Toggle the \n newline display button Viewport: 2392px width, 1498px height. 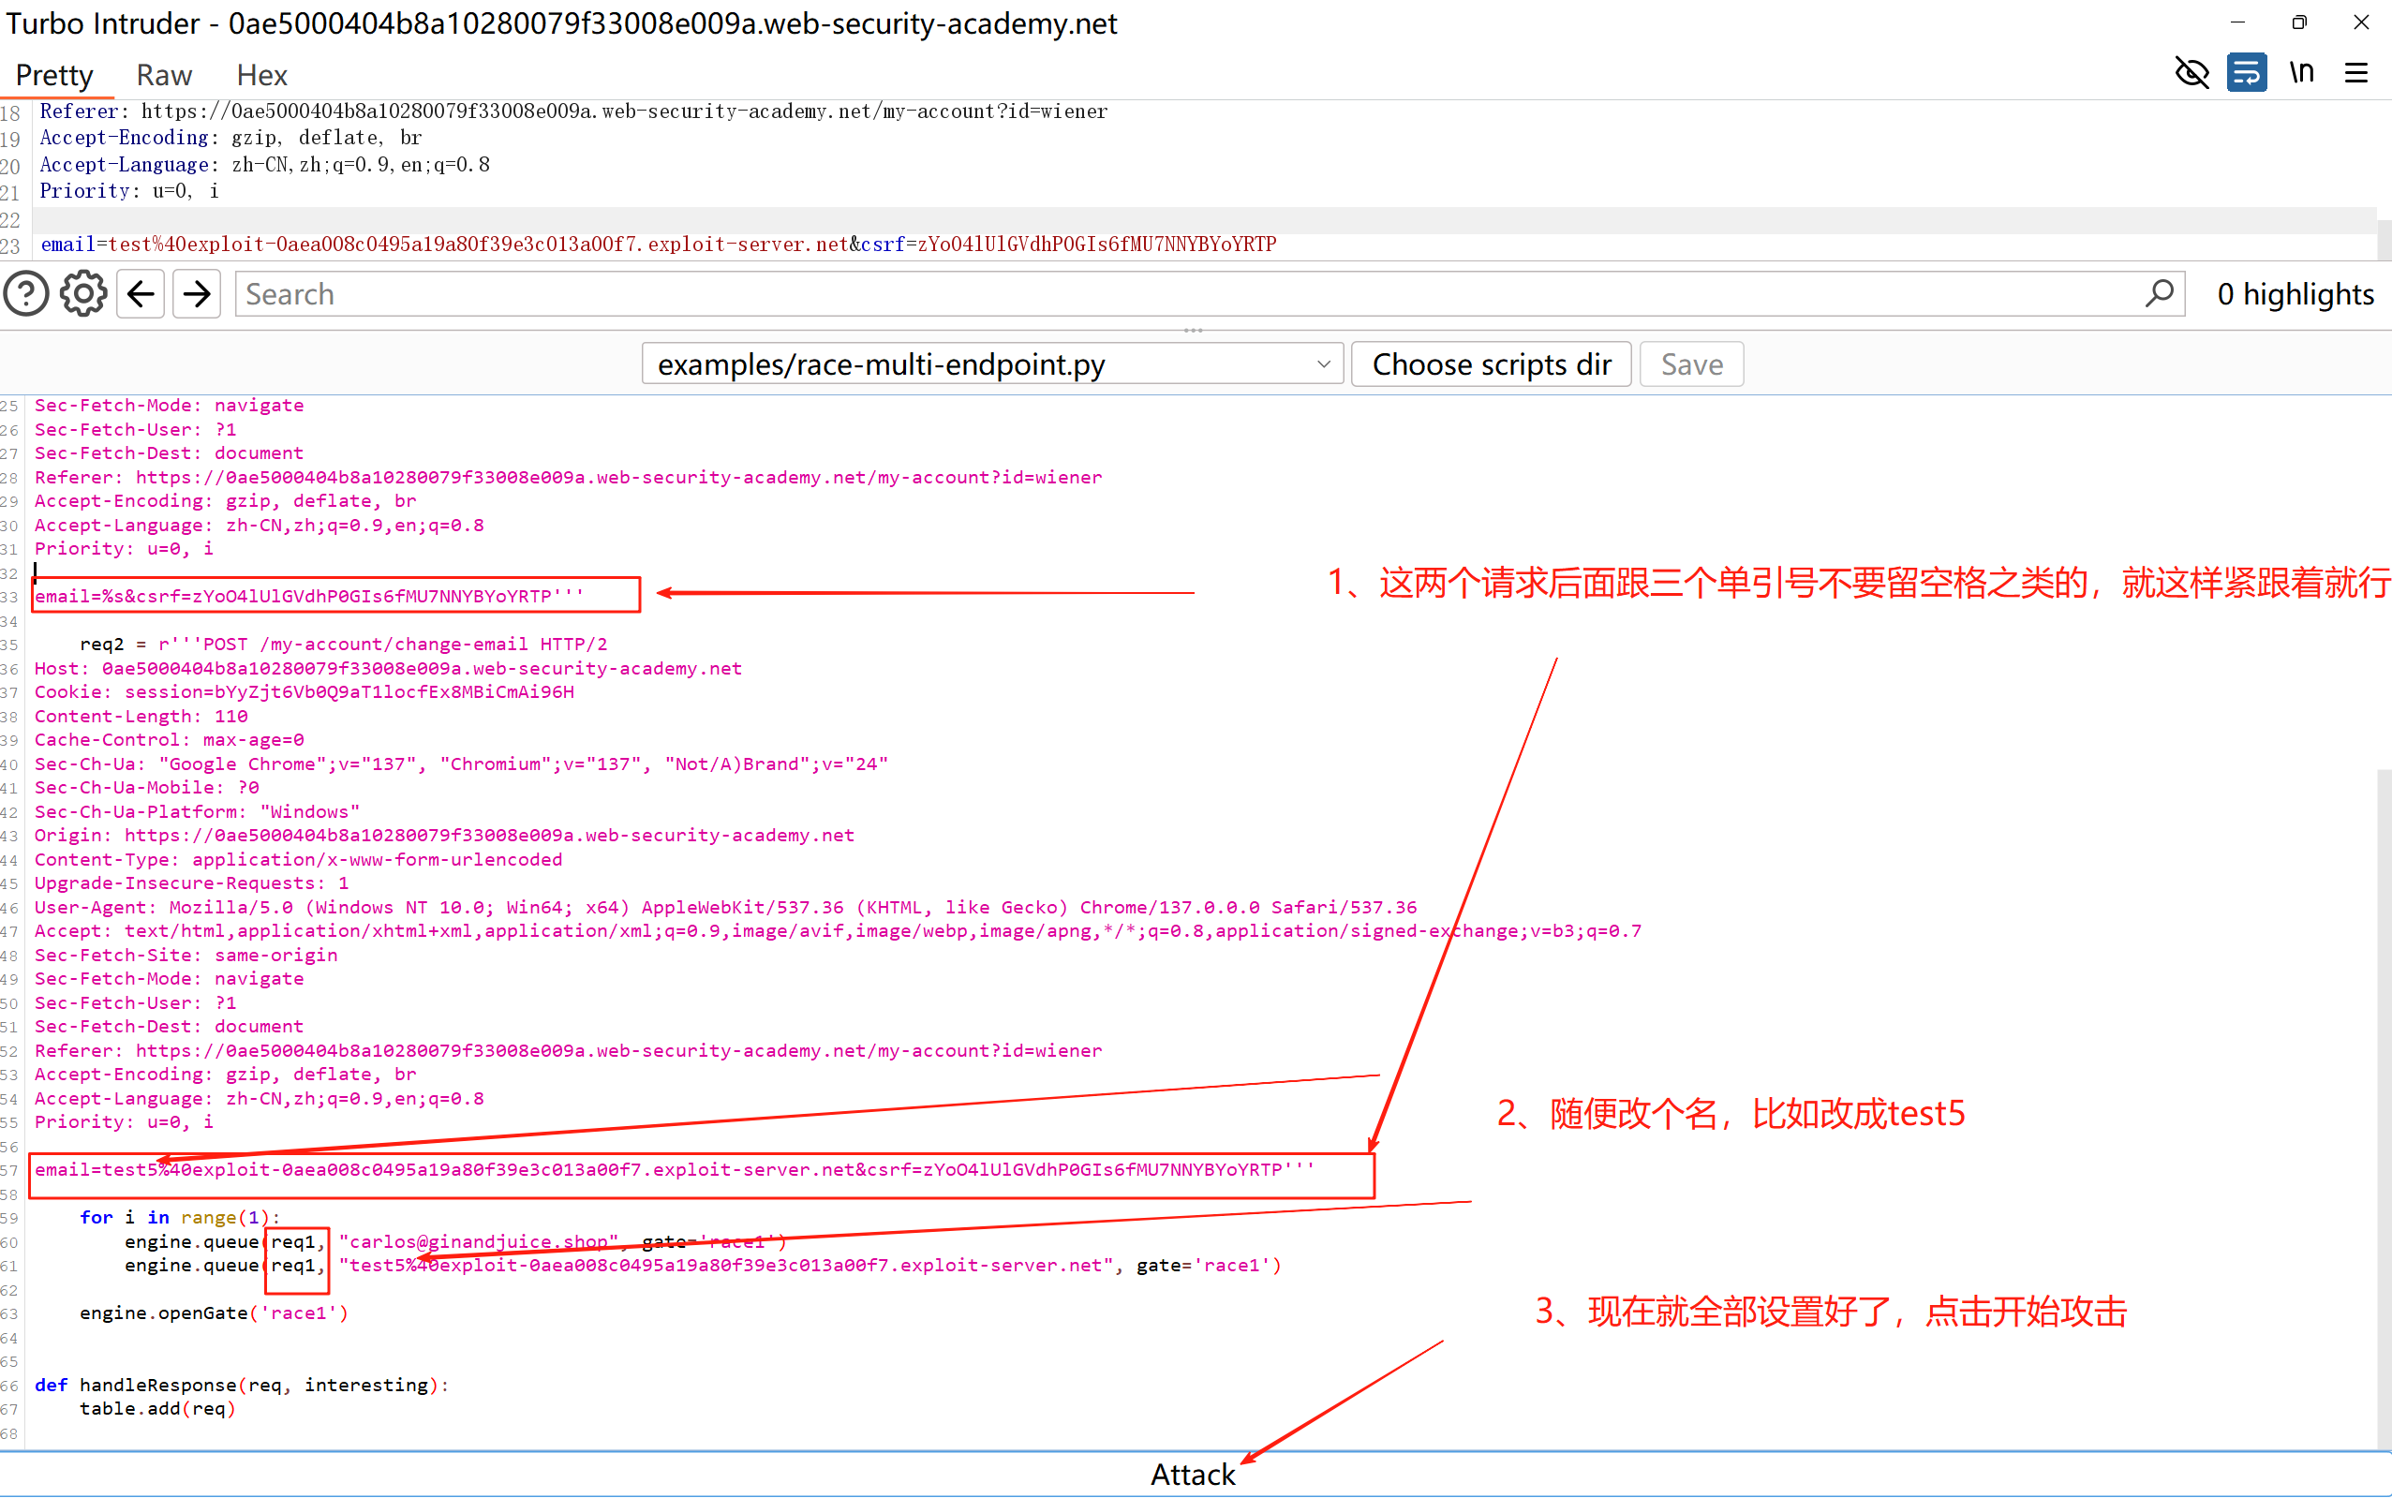pos(2301,73)
